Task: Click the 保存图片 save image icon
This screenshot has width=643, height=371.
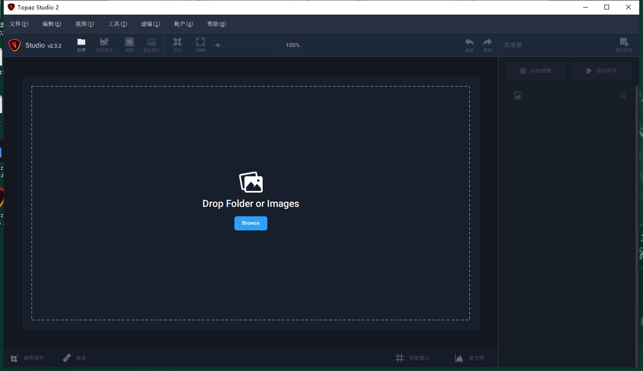Action: tap(104, 45)
